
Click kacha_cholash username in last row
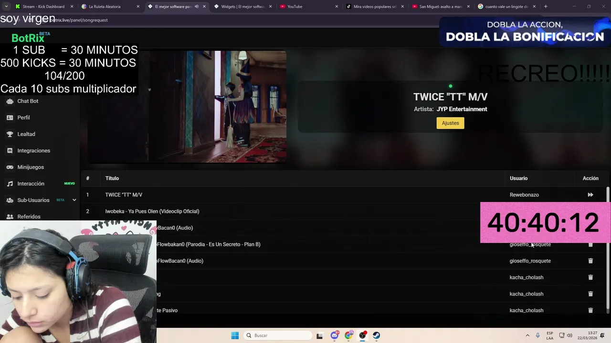527,311
